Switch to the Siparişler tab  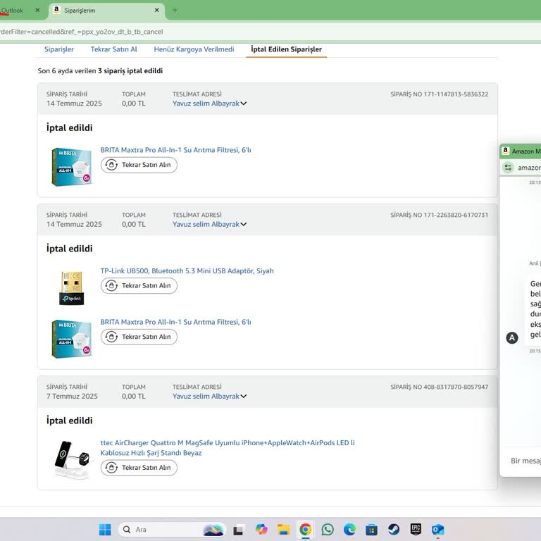[x=59, y=49]
